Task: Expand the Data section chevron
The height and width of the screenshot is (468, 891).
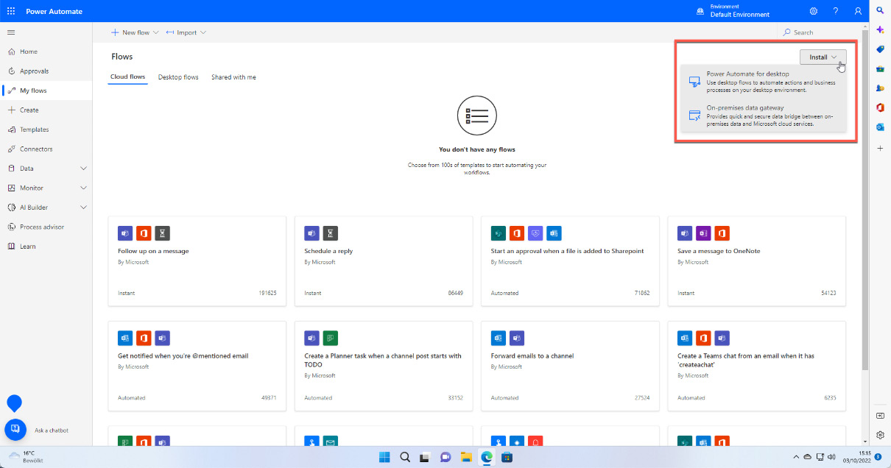Action: (x=83, y=169)
